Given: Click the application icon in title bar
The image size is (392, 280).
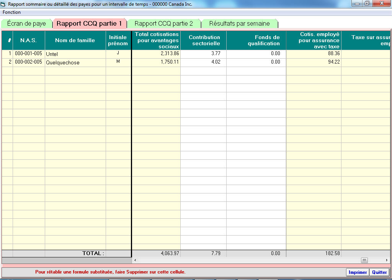Looking at the screenshot, I should tap(3, 4).
